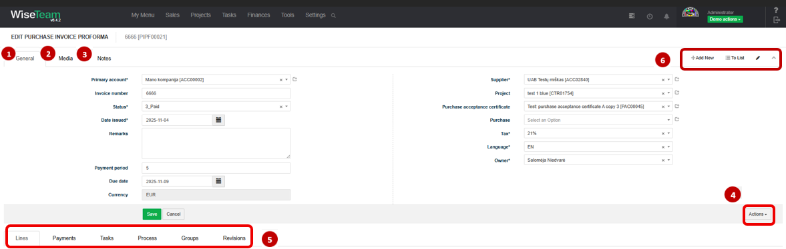Open the calendar picker for Date issued
Viewport: 786px width, 249px height.
pos(218,120)
